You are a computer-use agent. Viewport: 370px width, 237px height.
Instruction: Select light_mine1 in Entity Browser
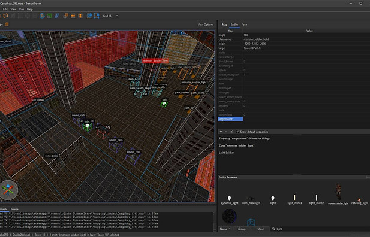tap(294, 199)
